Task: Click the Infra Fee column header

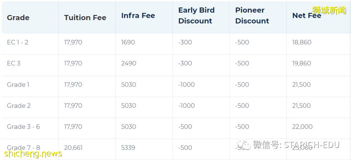Action: [138, 16]
